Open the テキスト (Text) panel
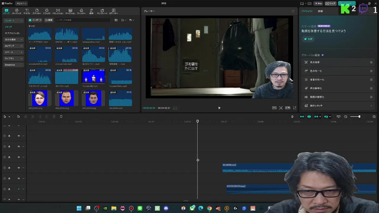379x213 pixels. [27, 12]
